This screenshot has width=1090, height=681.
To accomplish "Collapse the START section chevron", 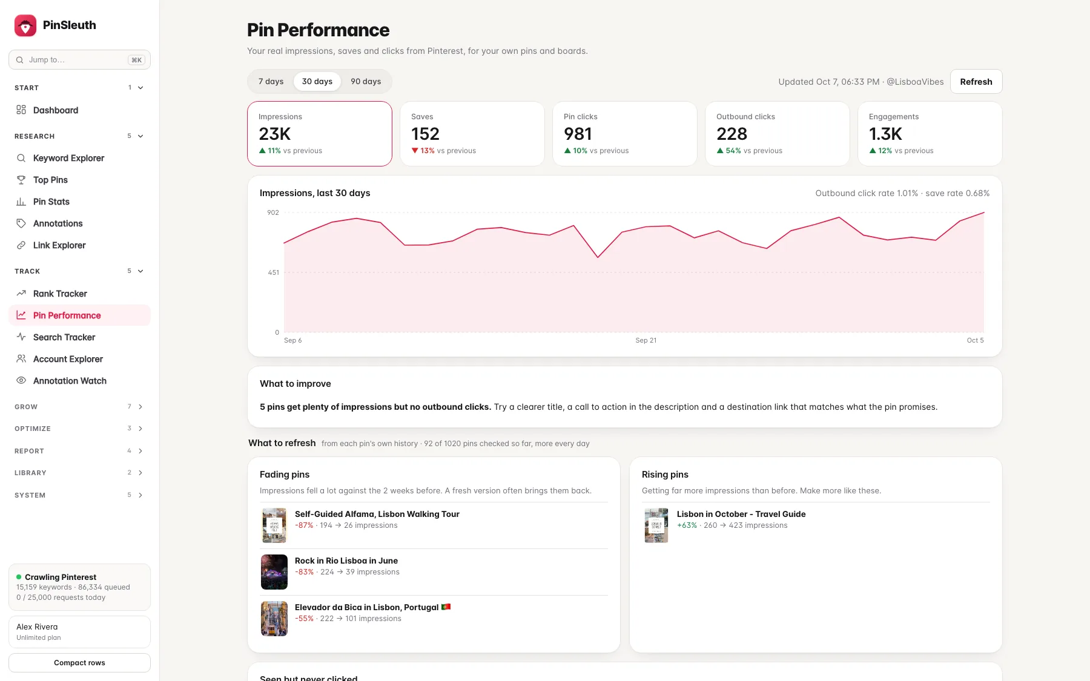I will (140, 88).
